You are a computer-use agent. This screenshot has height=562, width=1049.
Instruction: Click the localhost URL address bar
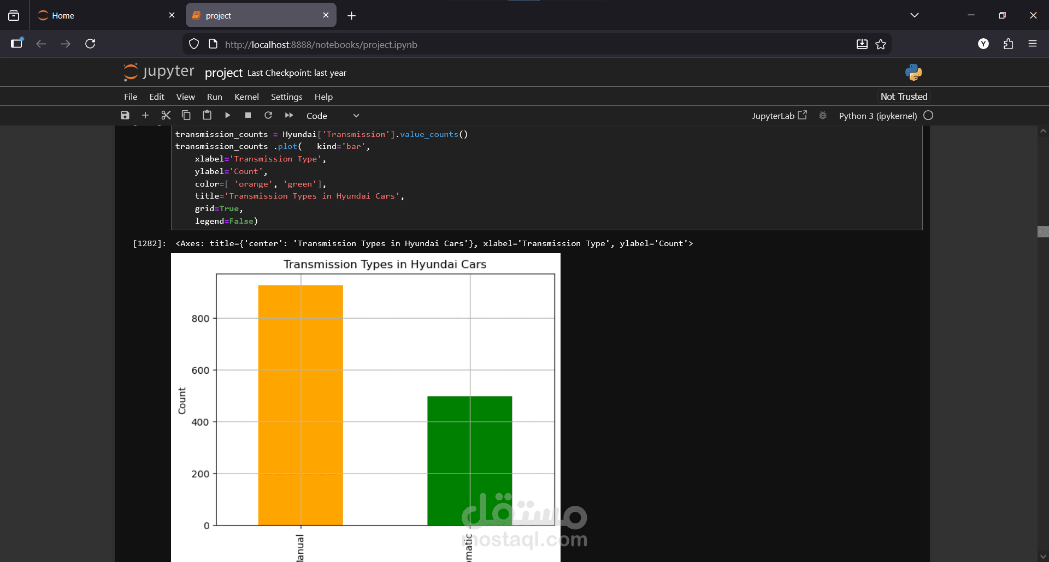pos(492,44)
